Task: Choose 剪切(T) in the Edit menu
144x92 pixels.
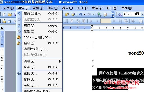Action: [40, 26]
